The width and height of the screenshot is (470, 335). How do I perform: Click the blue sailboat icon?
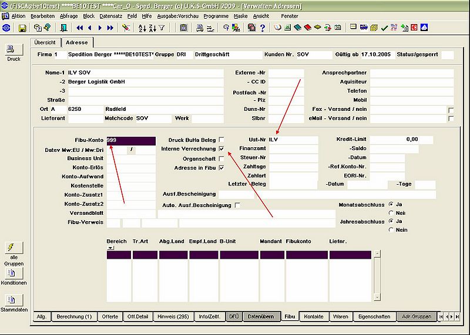[424, 28]
